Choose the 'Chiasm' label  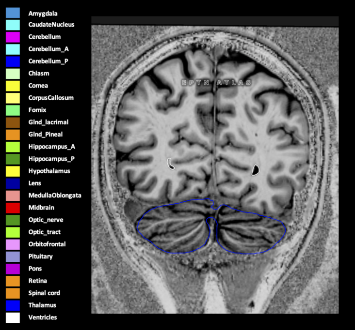39,74
